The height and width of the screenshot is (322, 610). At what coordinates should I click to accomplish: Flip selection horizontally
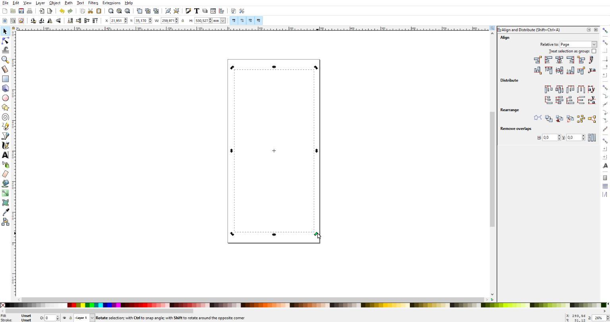50,21
